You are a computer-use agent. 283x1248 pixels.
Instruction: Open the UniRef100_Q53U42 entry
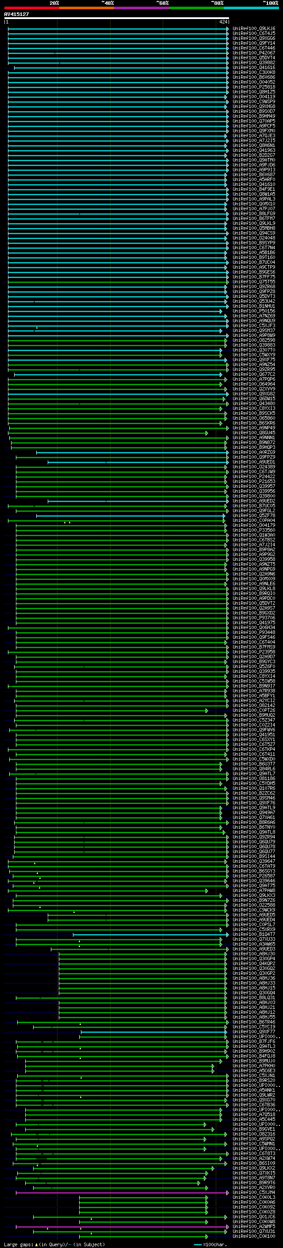pyautogui.click(x=254, y=301)
